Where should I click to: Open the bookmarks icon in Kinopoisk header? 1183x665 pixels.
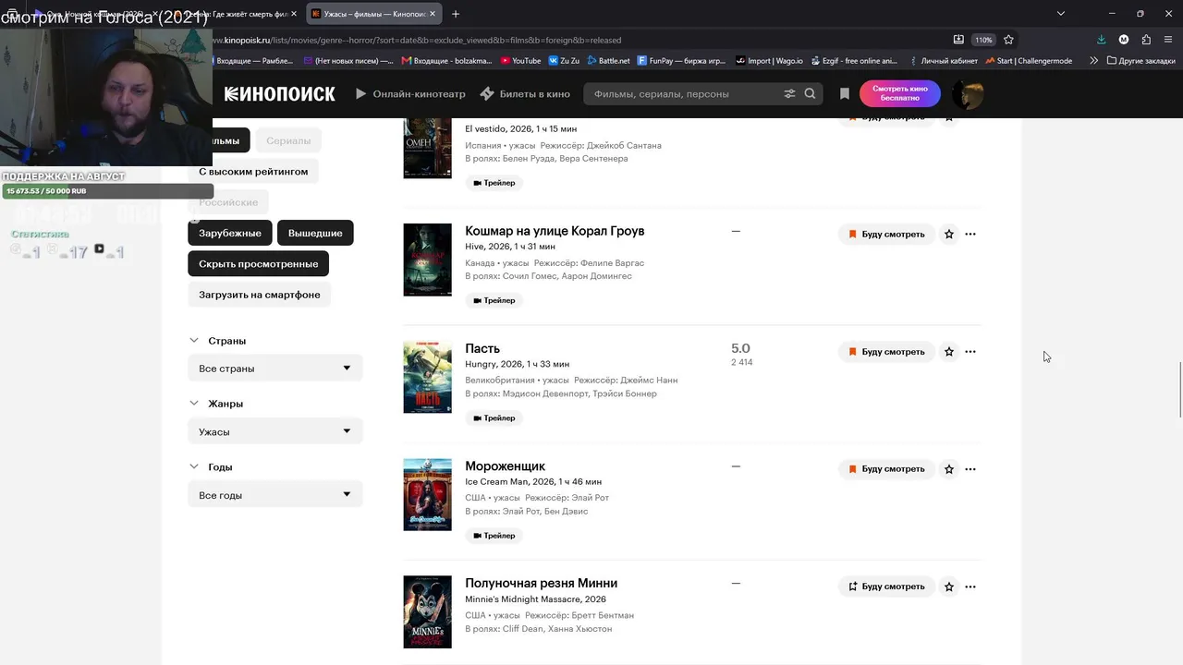pos(844,93)
